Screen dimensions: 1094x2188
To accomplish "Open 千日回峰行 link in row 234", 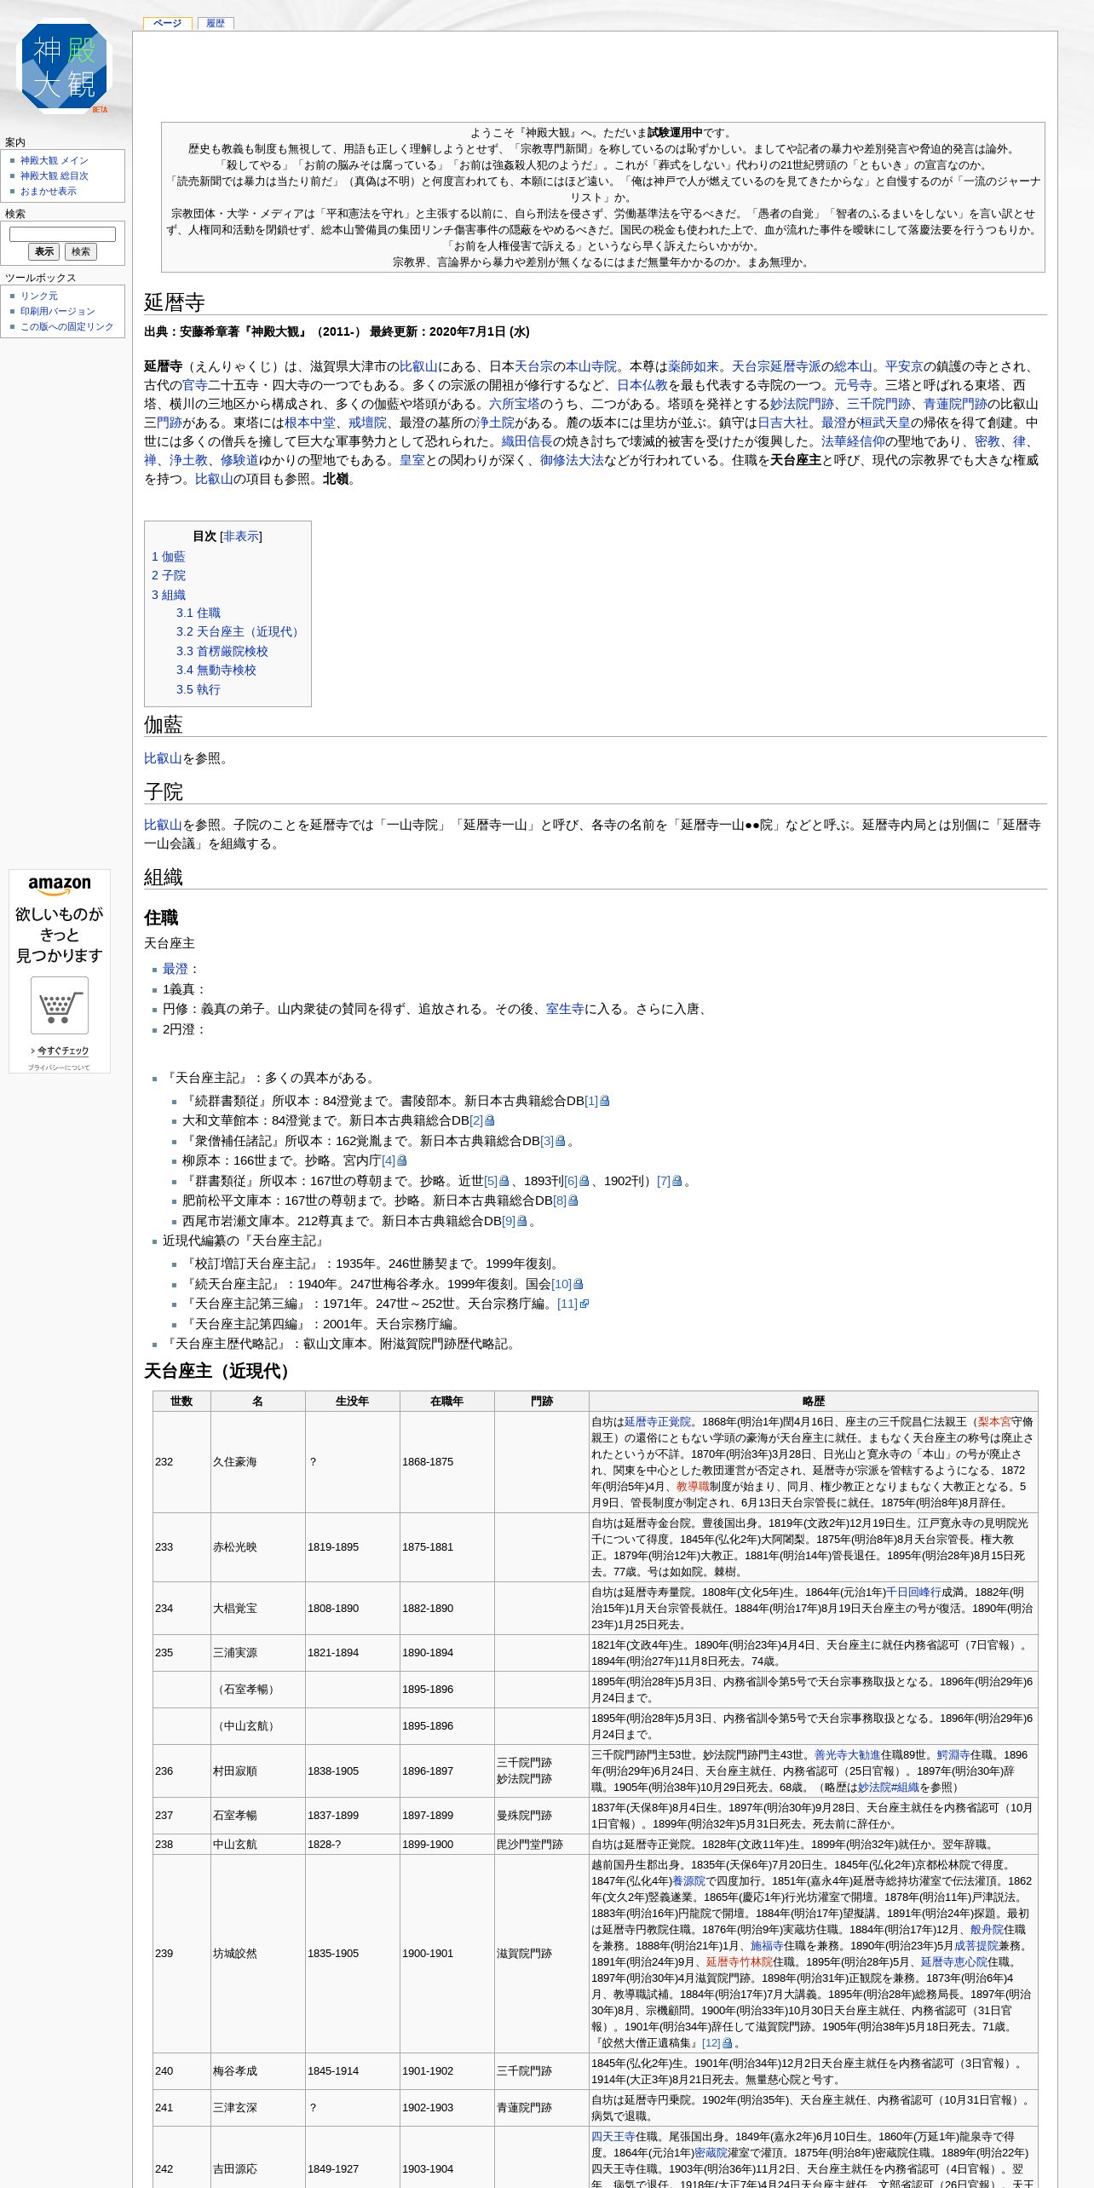I will 913,1592.
